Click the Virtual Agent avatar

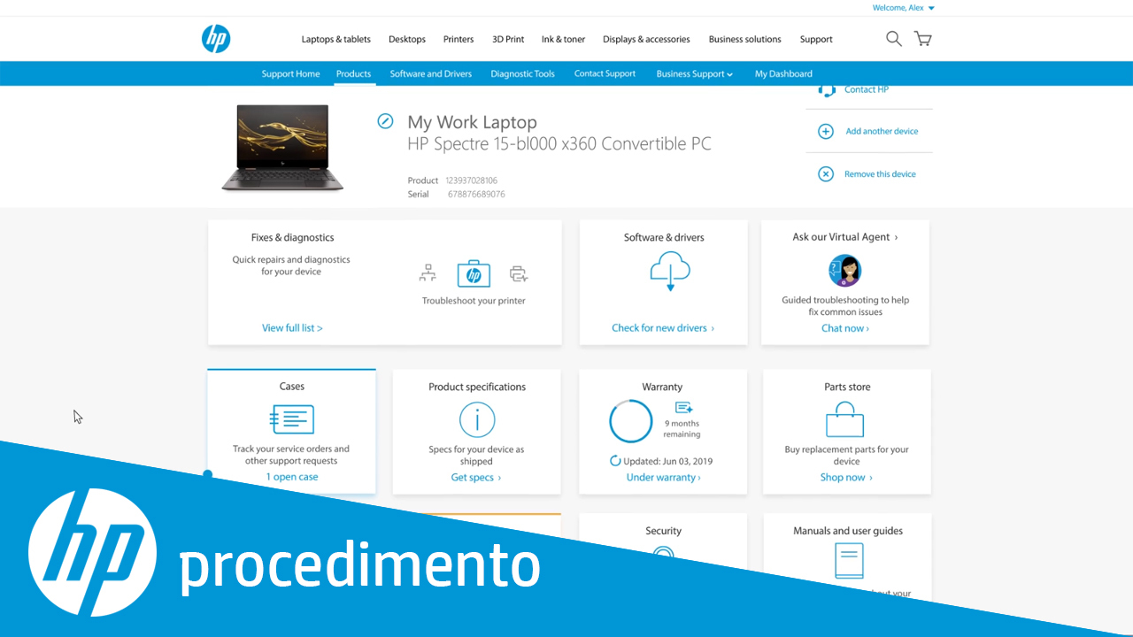pos(845,271)
